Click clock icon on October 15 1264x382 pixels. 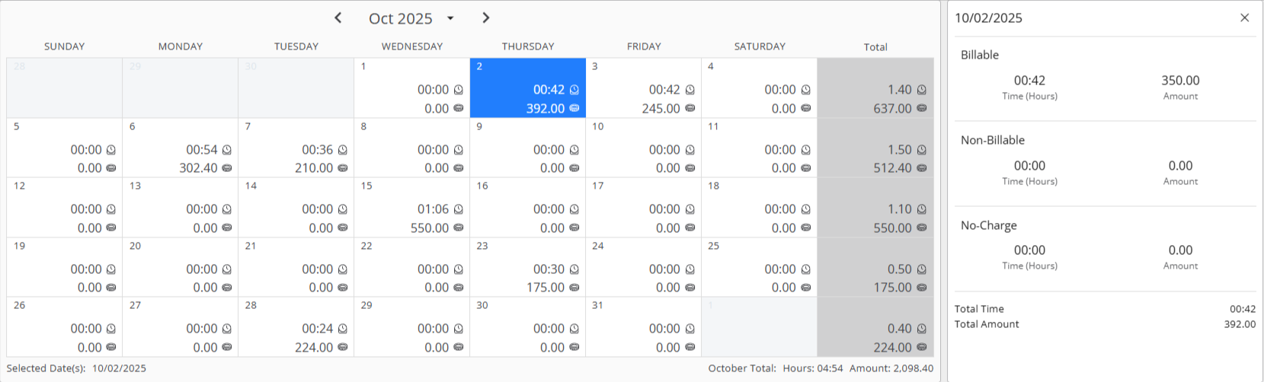pyautogui.click(x=459, y=209)
